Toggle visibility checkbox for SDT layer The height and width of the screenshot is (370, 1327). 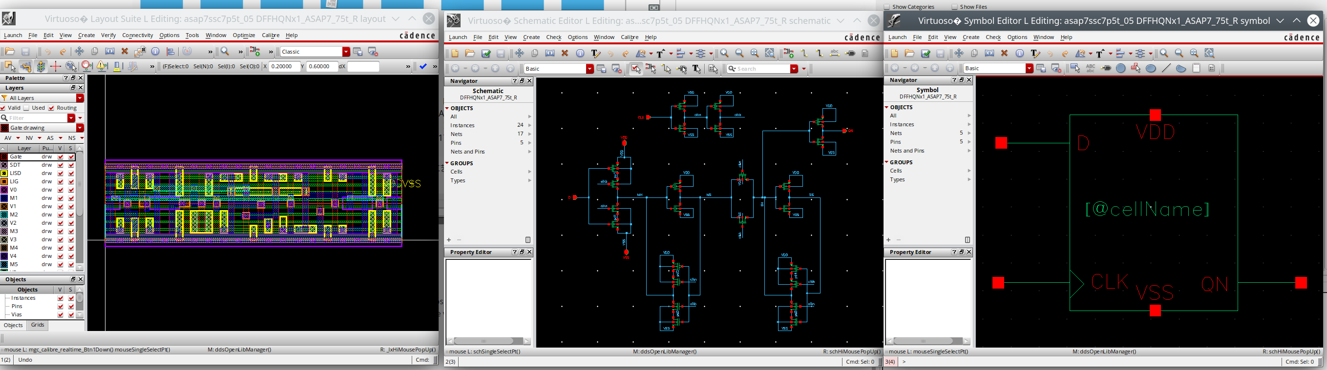point(60,165)
